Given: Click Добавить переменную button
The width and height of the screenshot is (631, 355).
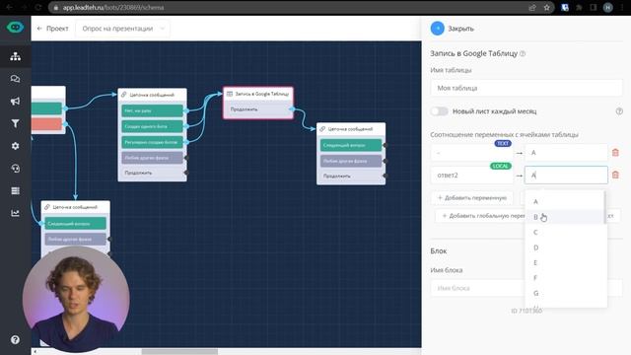Looking at the screenshot, I should coord(472,197).
